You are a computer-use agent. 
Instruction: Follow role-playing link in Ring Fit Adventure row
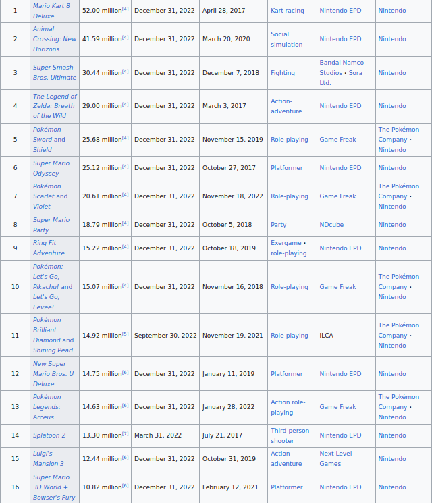pyautogui.click(x=289, y=253)
